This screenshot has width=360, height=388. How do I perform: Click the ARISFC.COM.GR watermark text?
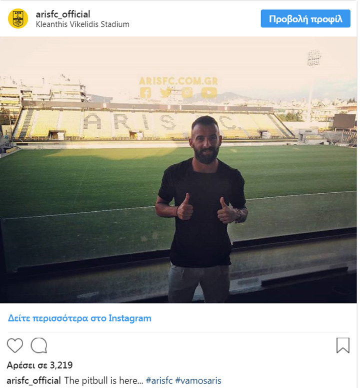pyautogui.click(x=177, y=80)
